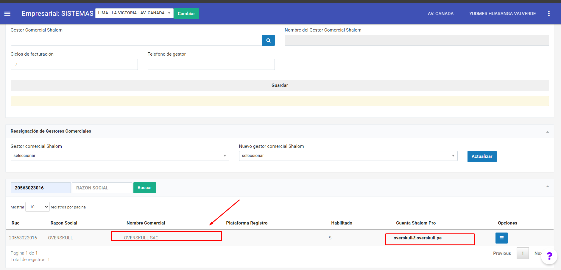Click the magnifier search icon for Gestor Comercial
Screen dimensions: 561x270
[x=268, y=40]
